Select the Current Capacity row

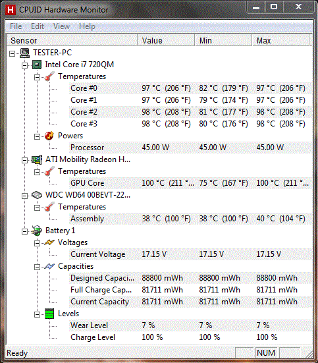[190, 302]
